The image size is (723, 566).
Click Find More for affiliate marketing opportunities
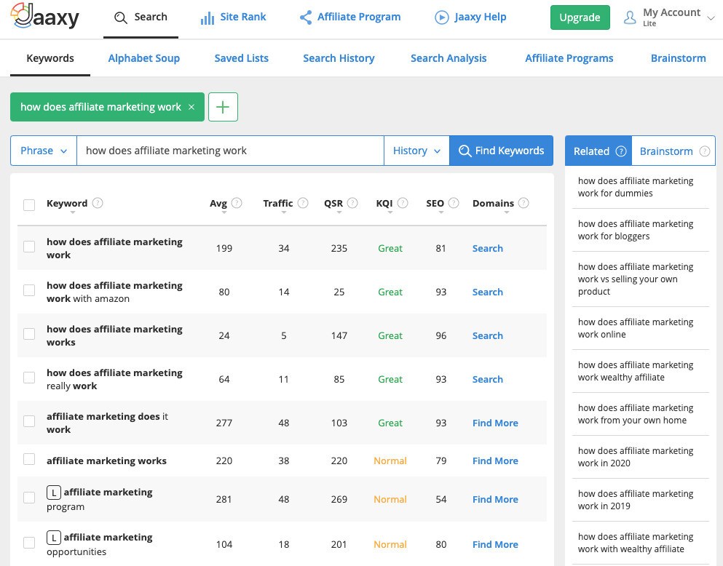[495, 544]
